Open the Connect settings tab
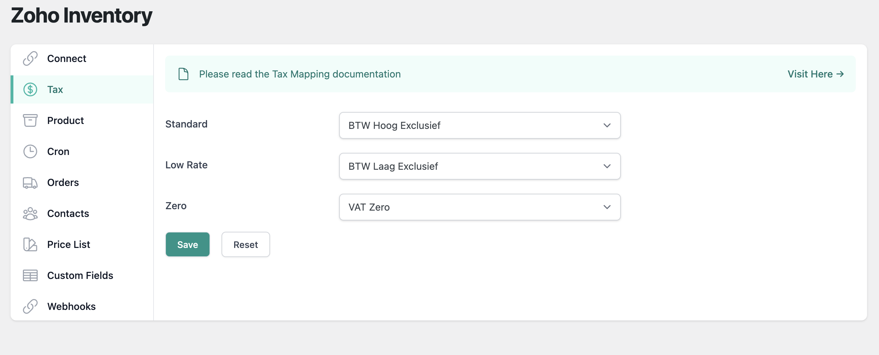 tap(82, 58)
